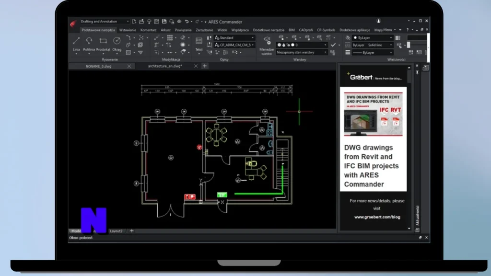This screenshot has height=276, width=491.
Task: Click the make-layer-active check mark
Action: point(333,45)
